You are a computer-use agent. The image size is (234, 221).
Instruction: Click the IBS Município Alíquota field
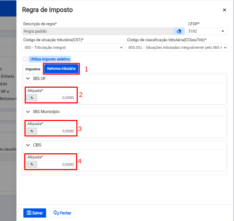56,131
